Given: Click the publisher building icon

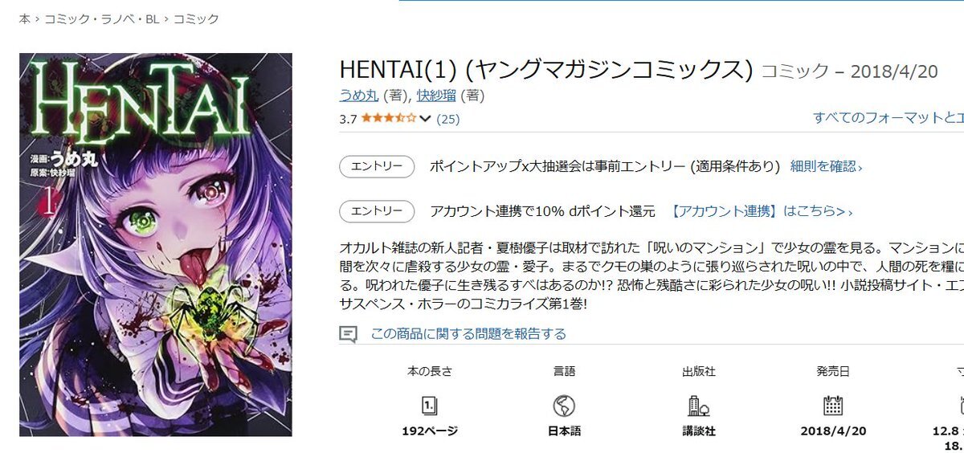Looking at the screenshot, I should [698, 405].
